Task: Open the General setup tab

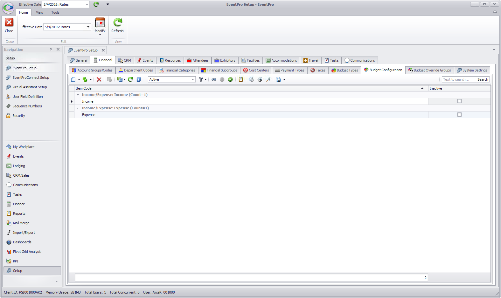Action: click(x=79, y=60)
